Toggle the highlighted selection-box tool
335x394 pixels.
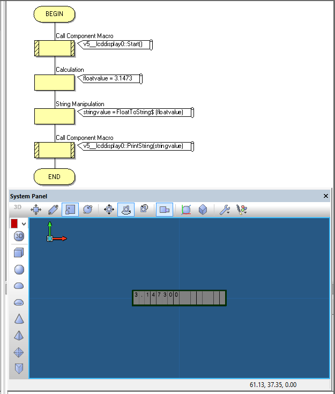[70, 210]
